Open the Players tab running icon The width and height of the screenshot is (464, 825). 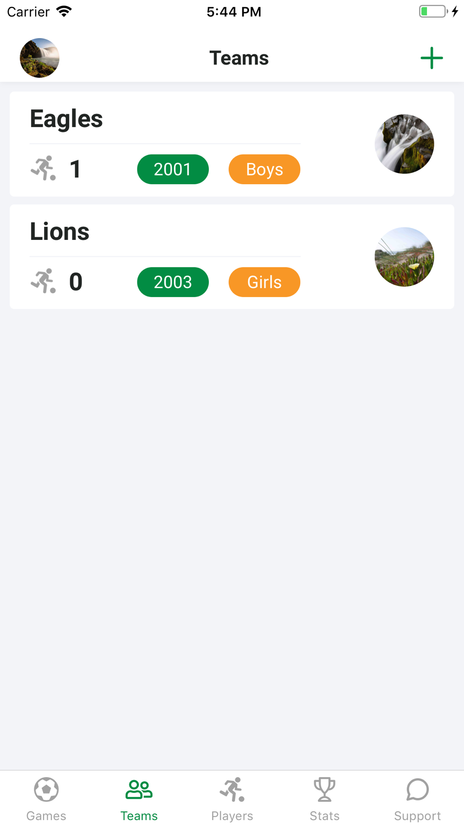click(x=232, y=789)
